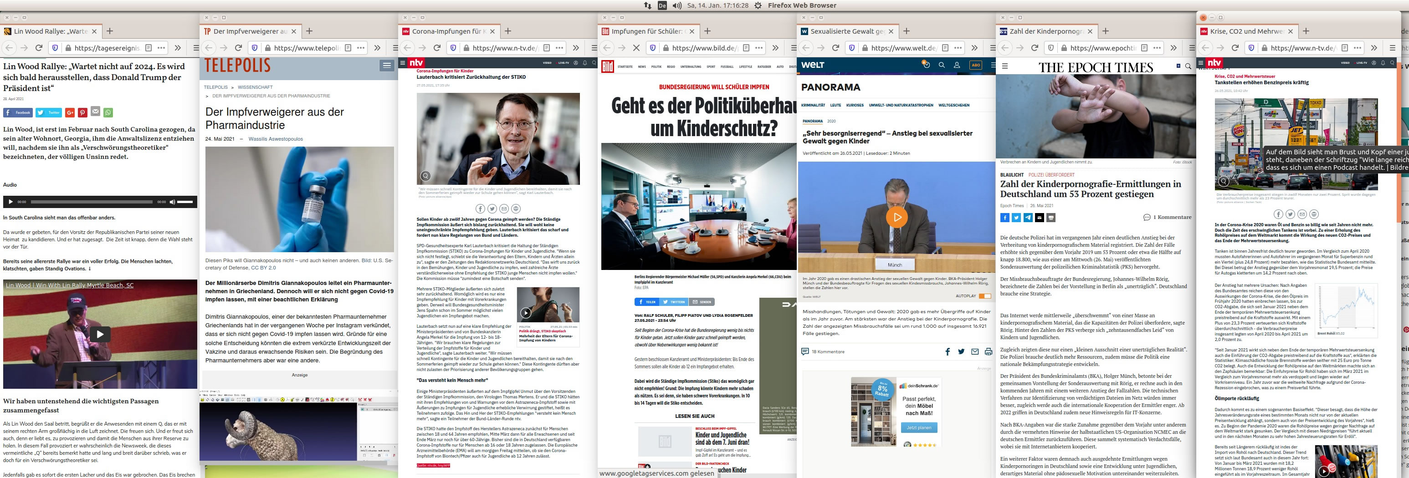
Task: Open 18 Kommentare on the Welt article
Action: click(x=823, y=351)
